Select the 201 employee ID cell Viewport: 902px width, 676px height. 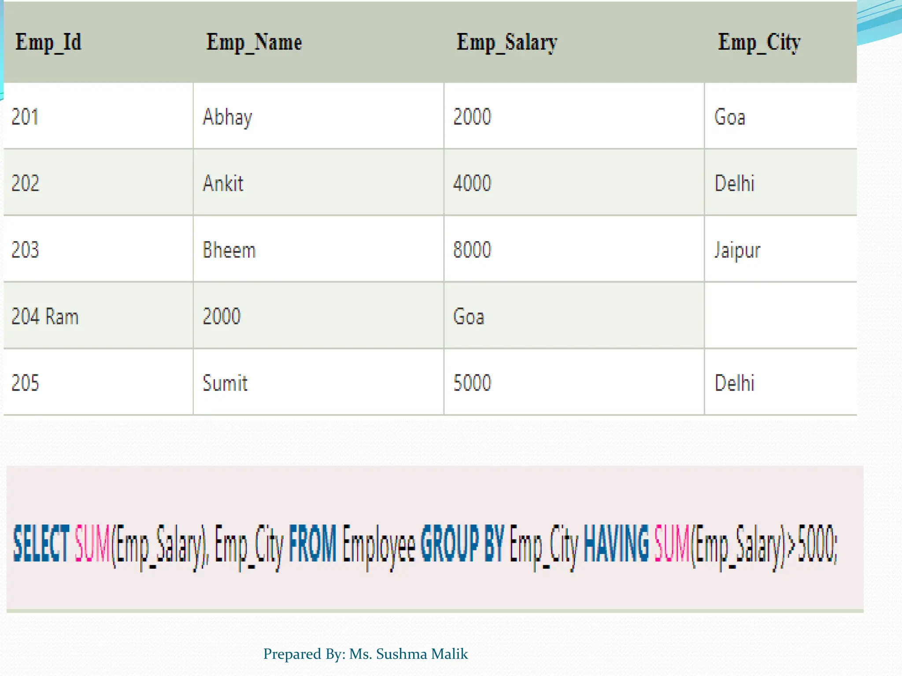point(25,117)
